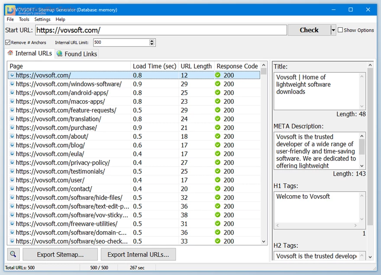
Task: Click H1 Tags horizontal scrollbar right arrow
Action: coord(355,226)
